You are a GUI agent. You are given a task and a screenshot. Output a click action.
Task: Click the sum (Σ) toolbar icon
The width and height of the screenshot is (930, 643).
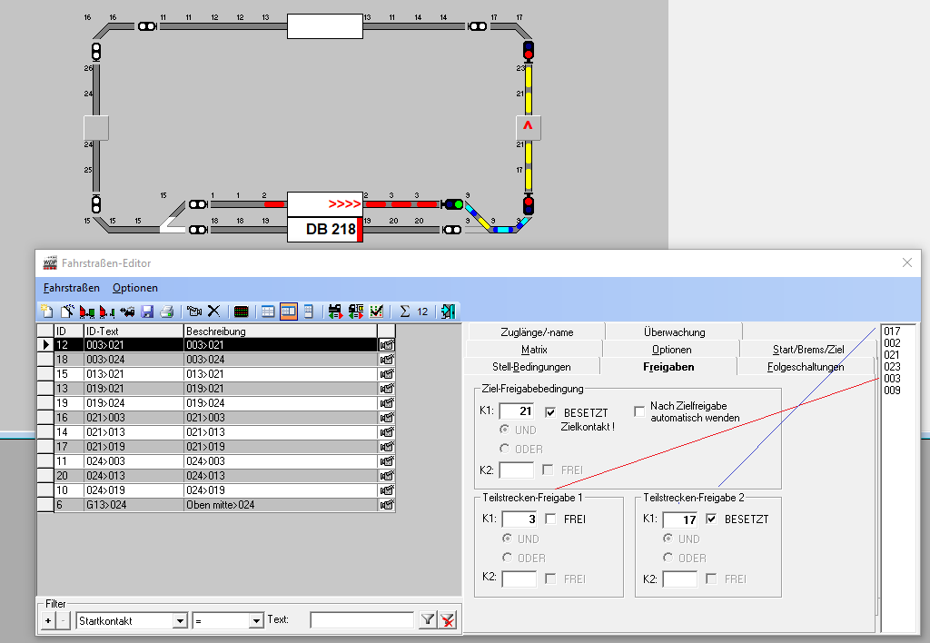405,312
